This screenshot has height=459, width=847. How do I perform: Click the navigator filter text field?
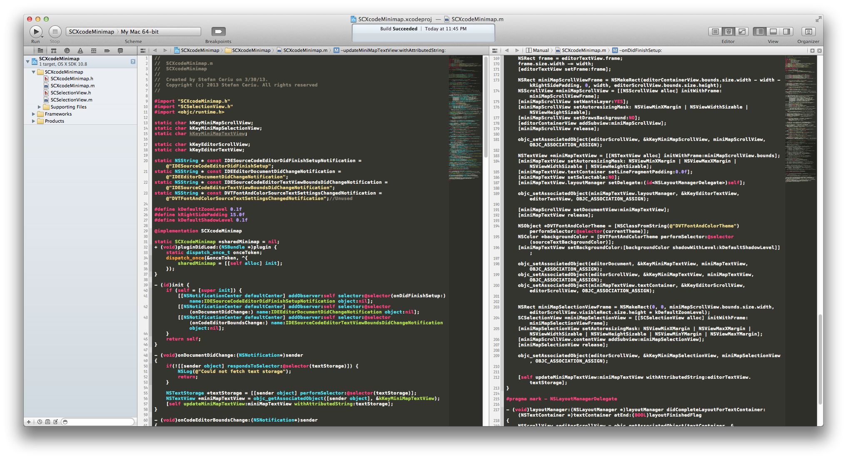tap(98, 422)
